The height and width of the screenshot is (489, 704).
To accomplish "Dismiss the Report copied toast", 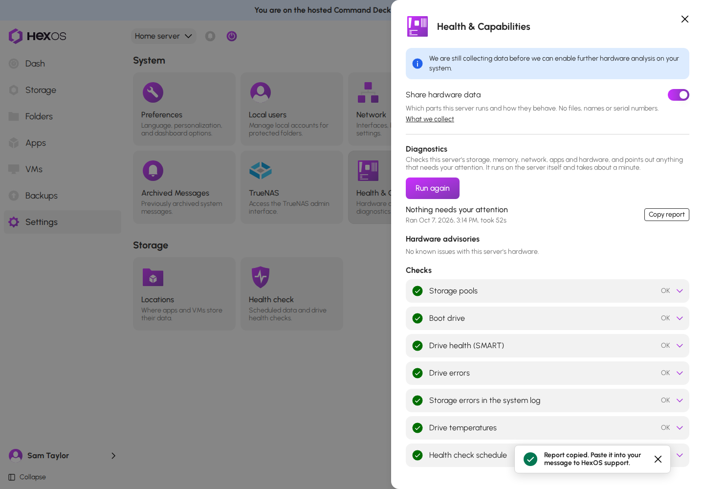I will [x=658, y=459].
